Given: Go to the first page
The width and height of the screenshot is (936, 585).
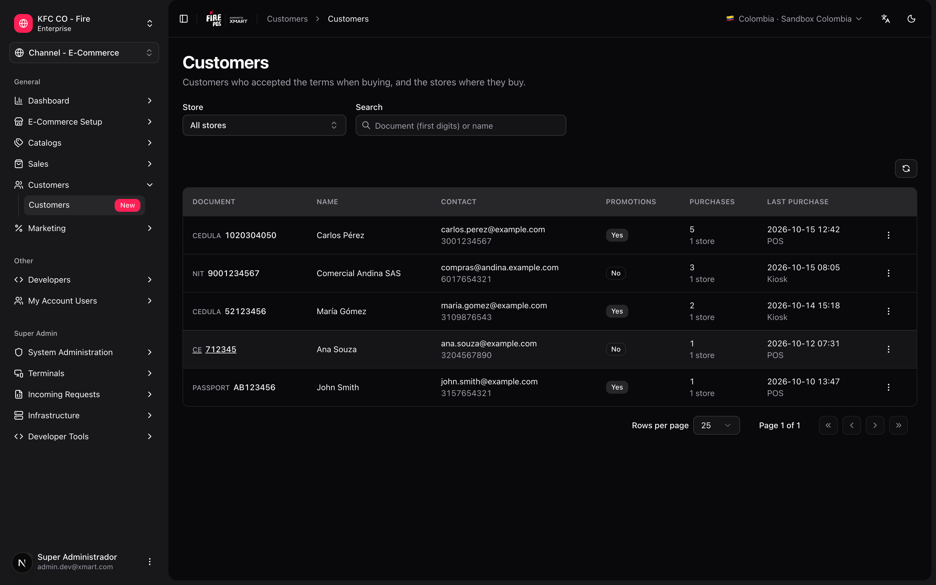Looking at the screenshot, I should click(x=828, y=425).
